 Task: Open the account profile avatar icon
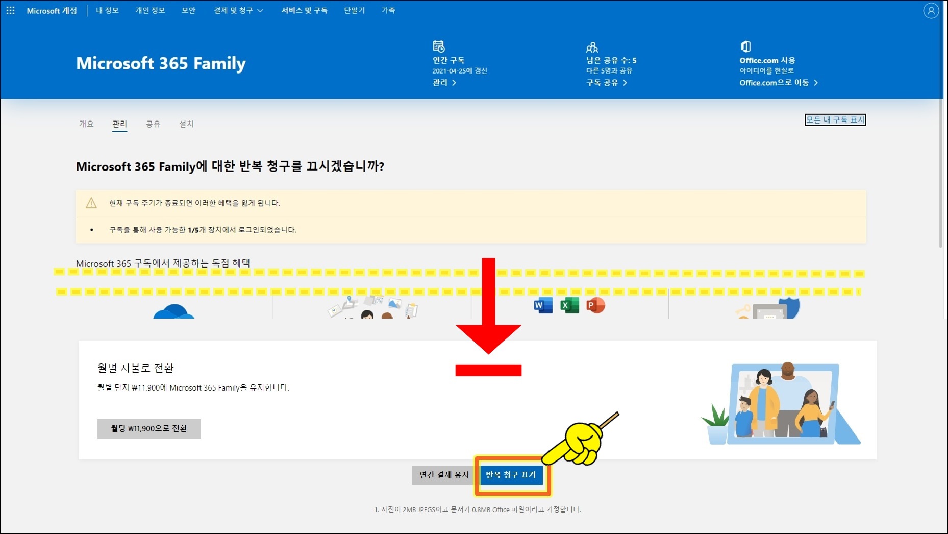coord(931,10)
